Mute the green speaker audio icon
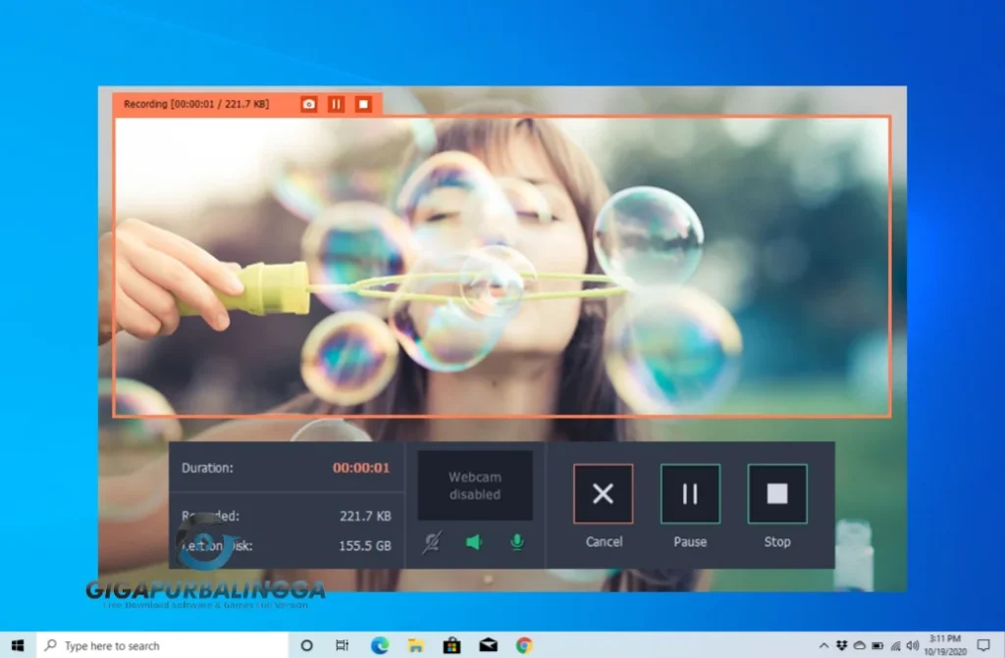1005x658 pixels. pos(474,541)
